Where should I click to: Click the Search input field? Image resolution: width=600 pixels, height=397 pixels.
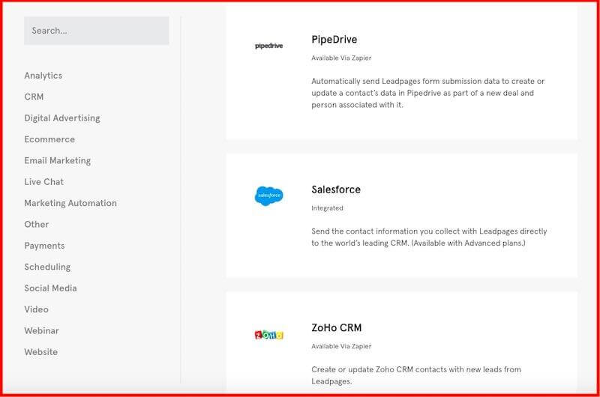(97, 31)
